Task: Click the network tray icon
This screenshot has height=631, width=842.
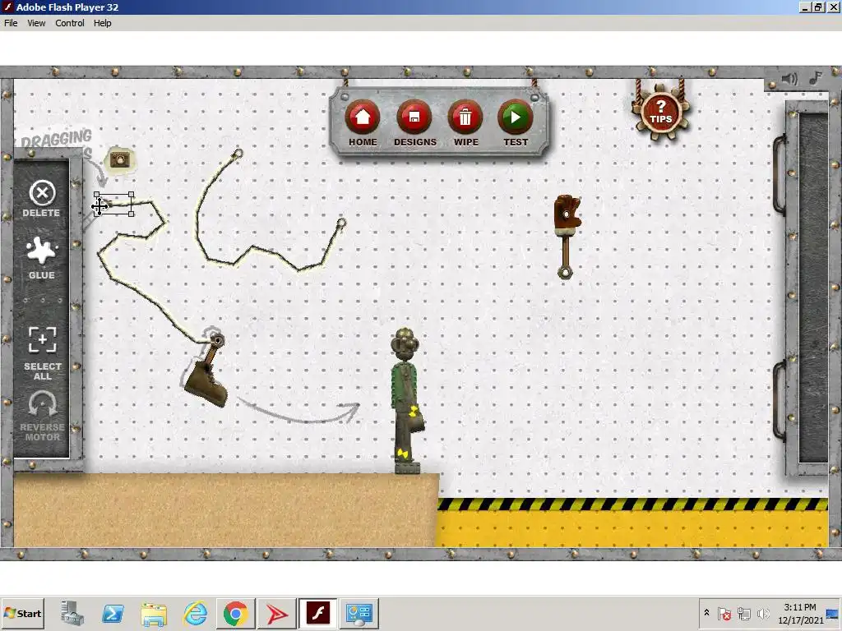Action: (x=743, y=613)
